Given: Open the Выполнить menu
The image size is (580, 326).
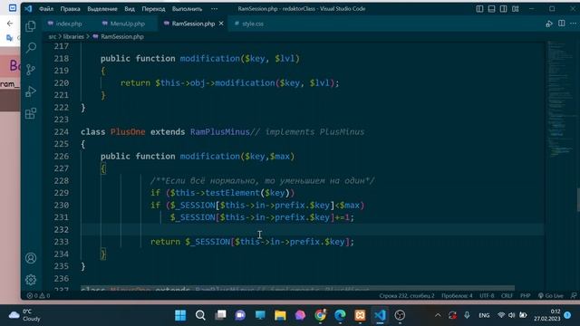Looking at the screenshot, I should 187,8.
